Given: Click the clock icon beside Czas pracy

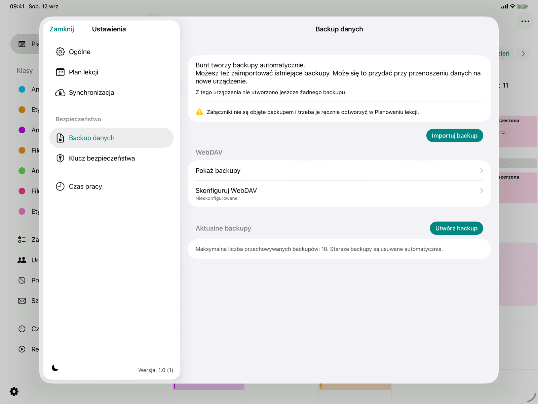Looking at the screenshot, I should click(x=60, y=187).
